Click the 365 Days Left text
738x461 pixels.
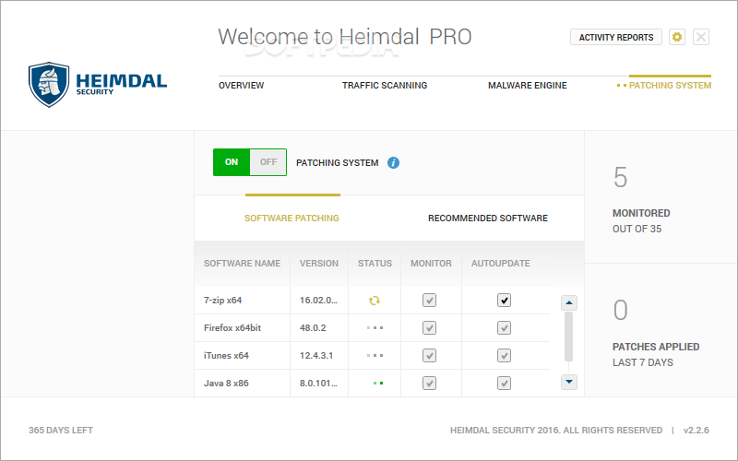coord(61,431)
